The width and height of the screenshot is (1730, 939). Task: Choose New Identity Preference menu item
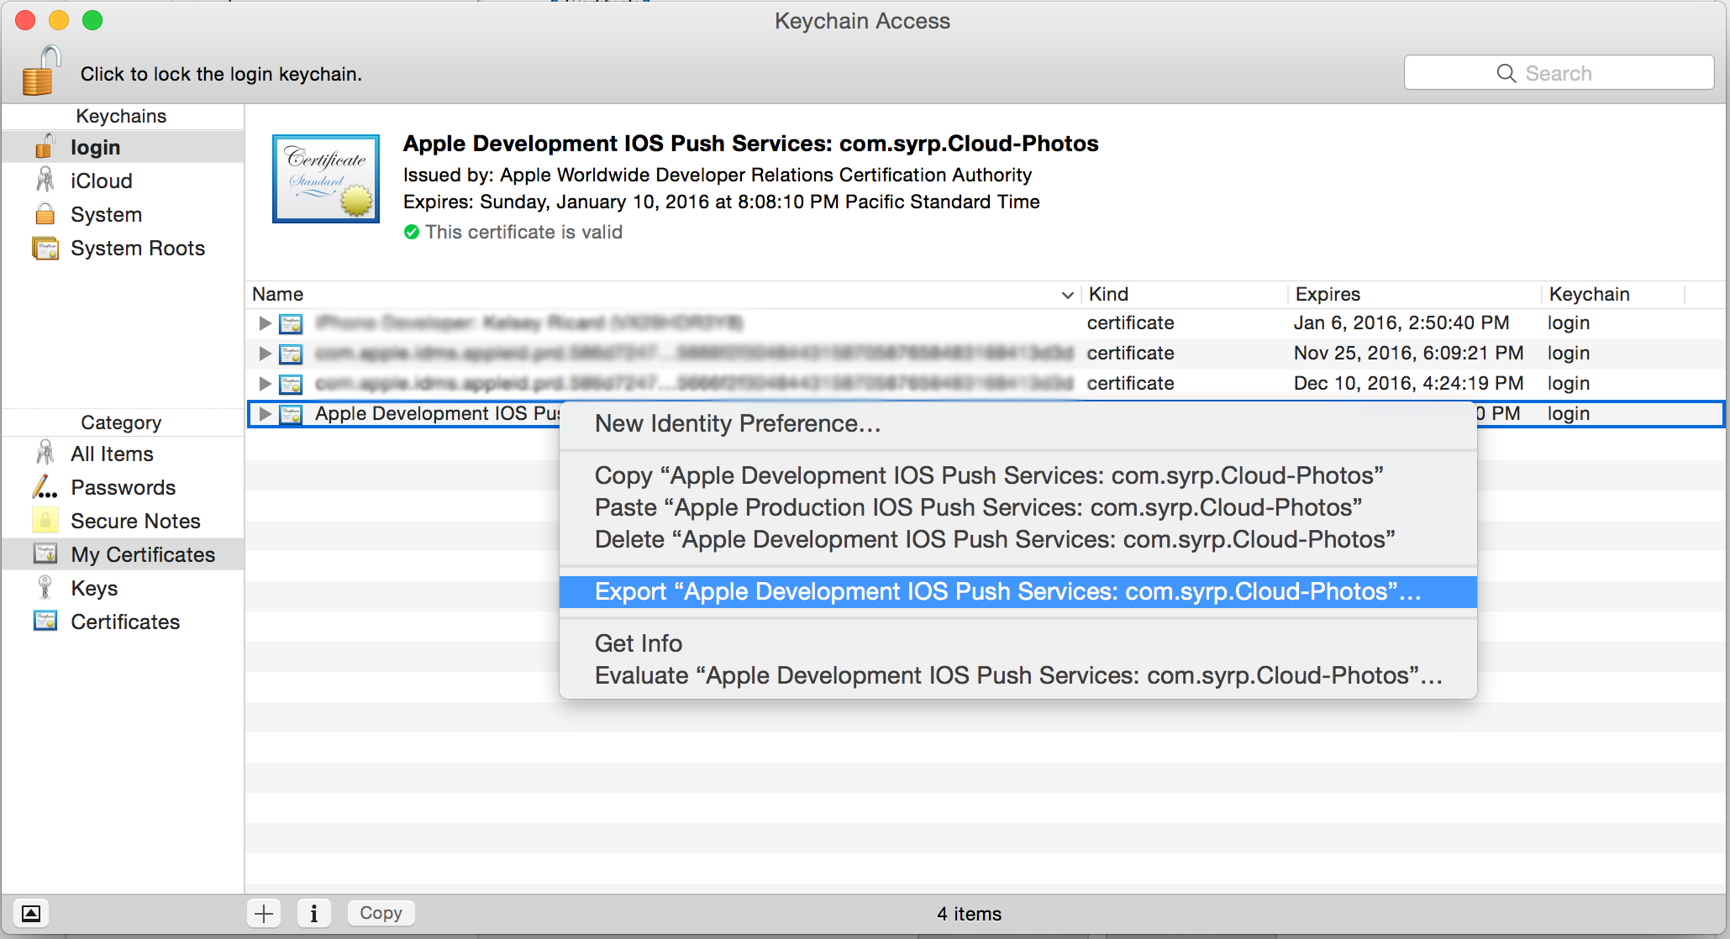[1017, 423]
